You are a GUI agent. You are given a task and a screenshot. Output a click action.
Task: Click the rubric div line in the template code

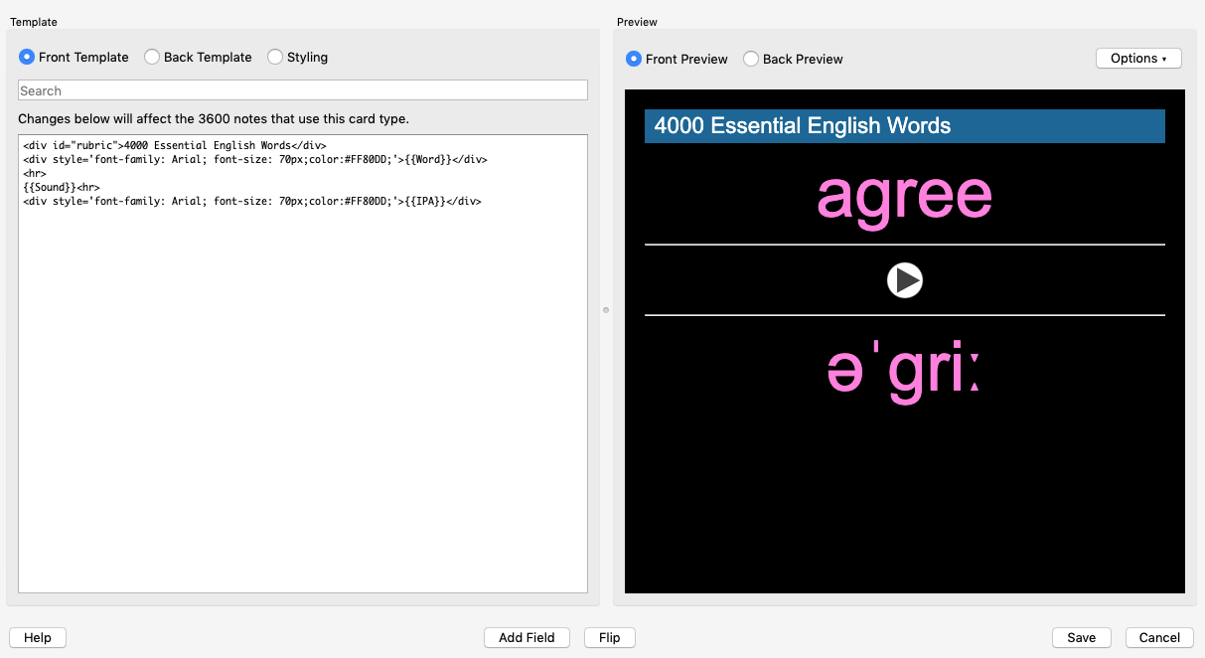(x=174, y=145)
